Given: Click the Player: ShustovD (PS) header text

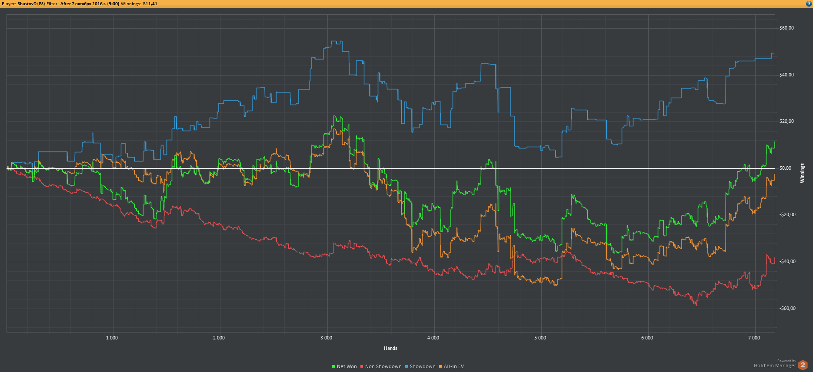Looking at the screenshot, I should 23,3.
